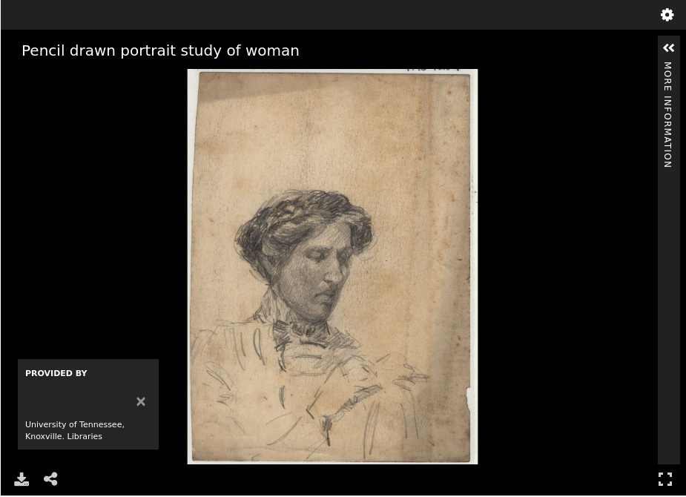Click 'University of Tennessee, Knoxville. Libraries' text

point(75,430)
